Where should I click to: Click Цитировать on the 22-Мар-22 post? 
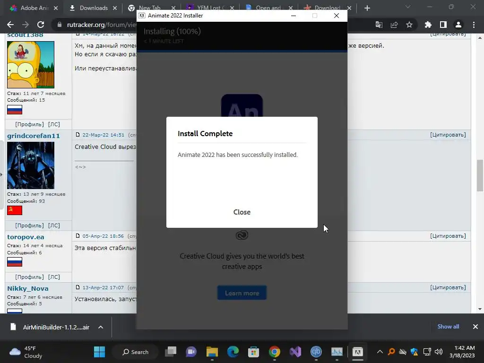coord(448,135)
